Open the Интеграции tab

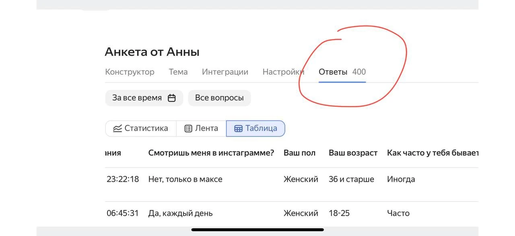(225, 72)
